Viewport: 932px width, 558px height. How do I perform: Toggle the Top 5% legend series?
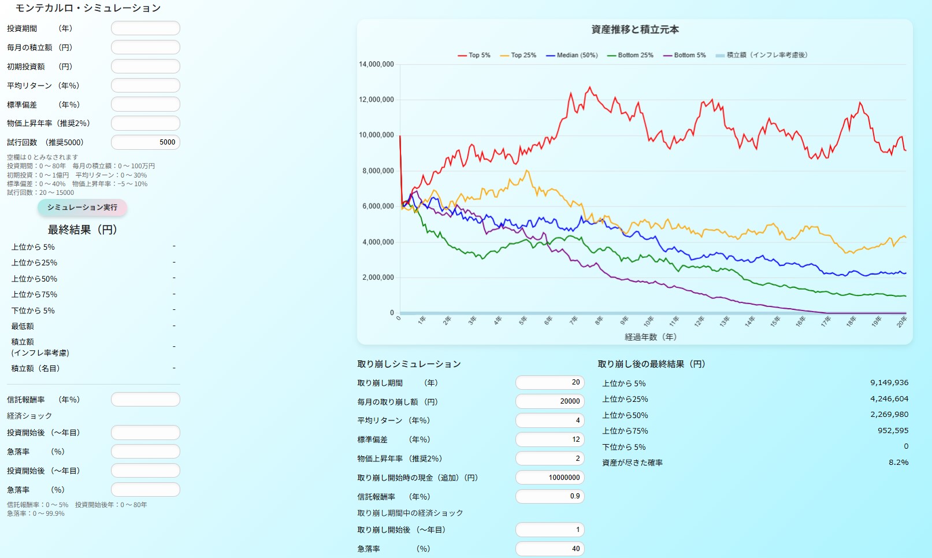(x=474, y=56)
